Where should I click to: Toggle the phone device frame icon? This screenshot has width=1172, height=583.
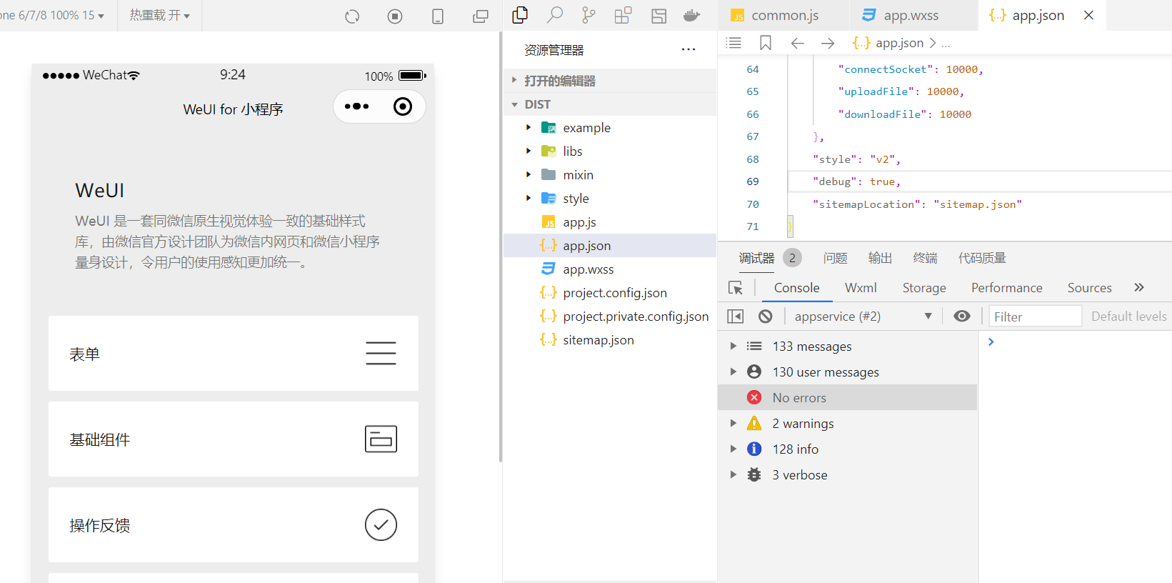coord(438,16)
